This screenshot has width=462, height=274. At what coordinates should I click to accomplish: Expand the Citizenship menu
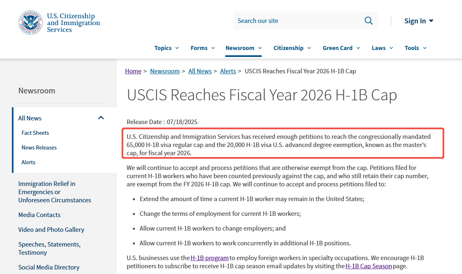pyautogui.click(x=292, y=48)
